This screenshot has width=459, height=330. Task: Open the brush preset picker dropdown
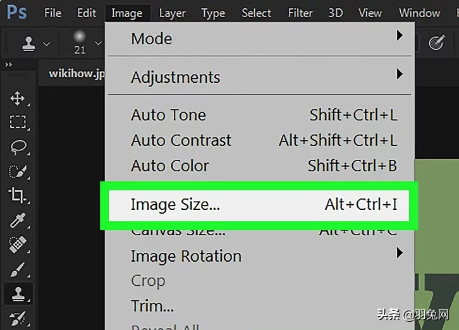click(97, 44)
